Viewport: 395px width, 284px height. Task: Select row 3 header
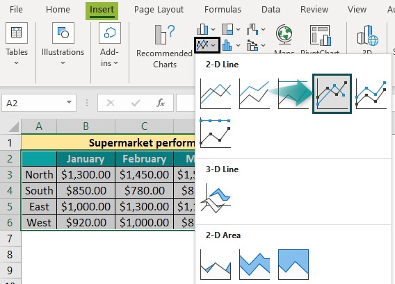10,174
